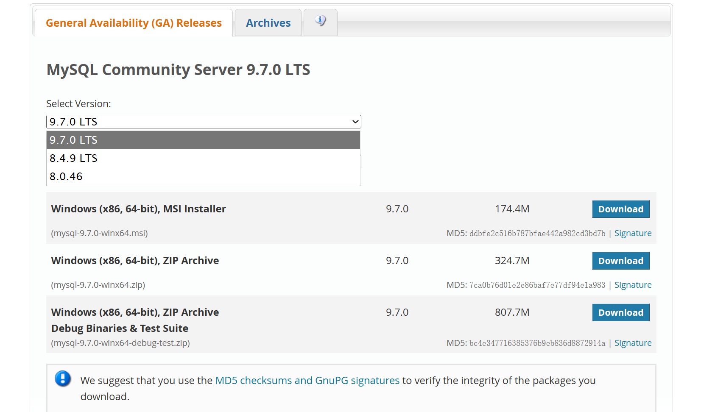Open Signature link for mysql-9.7.0-winx64.msi

pyautogui.click(x=633, y=233)
